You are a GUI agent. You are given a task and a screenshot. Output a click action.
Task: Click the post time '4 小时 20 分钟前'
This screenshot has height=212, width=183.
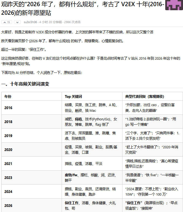coord(51,22)
